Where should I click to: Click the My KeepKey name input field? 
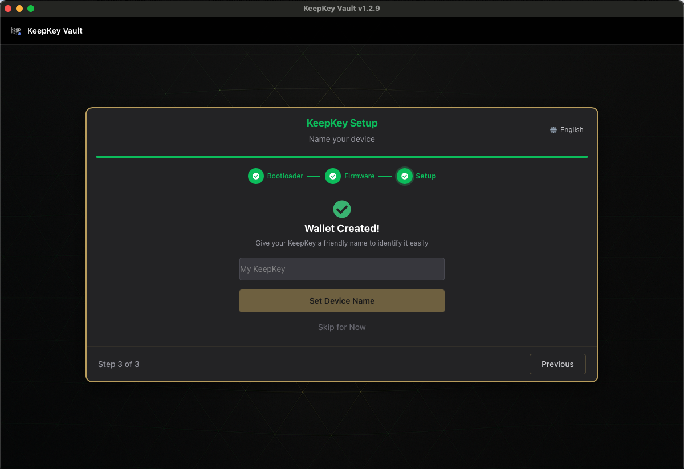tap(341, 268)
